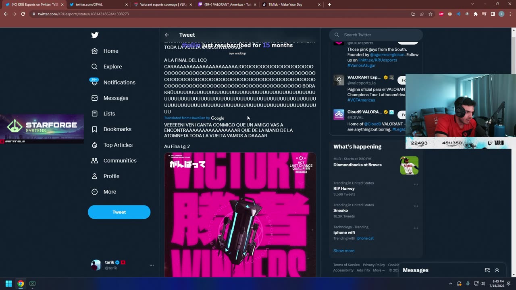Click the Diamondbacks at Braves thumbnail

tap(409, 165)
